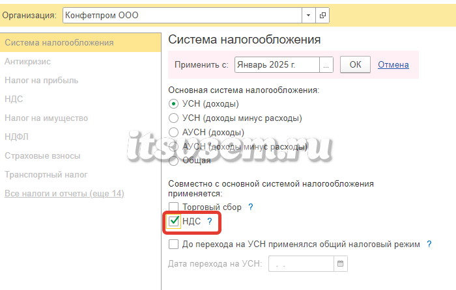456x290 pixels.
Task: Click the Отмена link
Action: coord(393,65)
